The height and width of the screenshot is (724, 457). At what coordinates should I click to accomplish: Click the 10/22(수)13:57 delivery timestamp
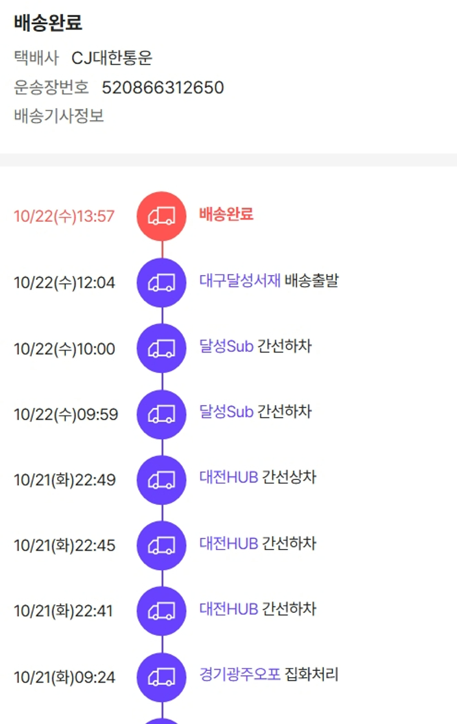coord(64,217)
